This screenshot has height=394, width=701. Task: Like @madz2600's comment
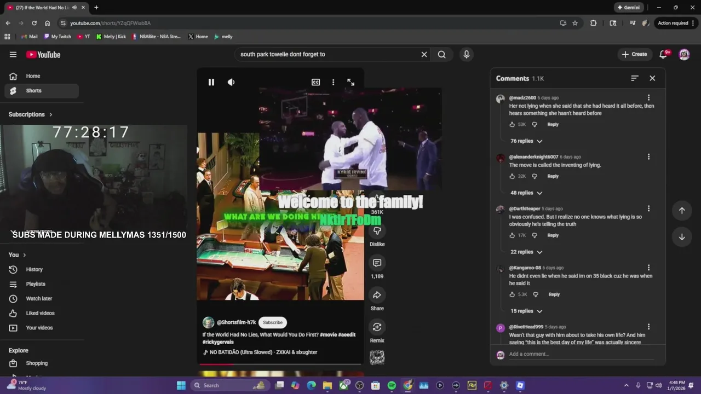click(x=512, y=125)
